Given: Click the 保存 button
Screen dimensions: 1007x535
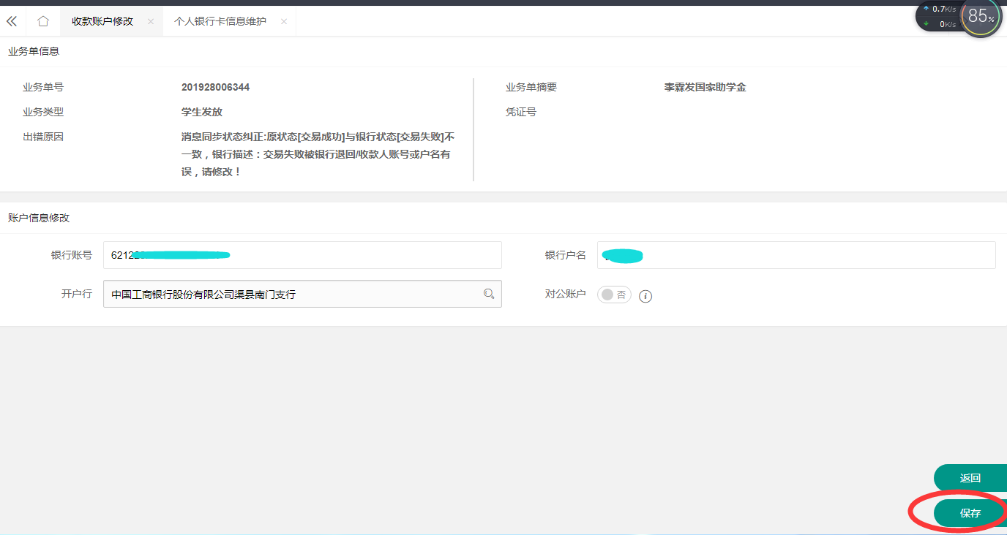Looking at the screenshot, I should [970, 513].
